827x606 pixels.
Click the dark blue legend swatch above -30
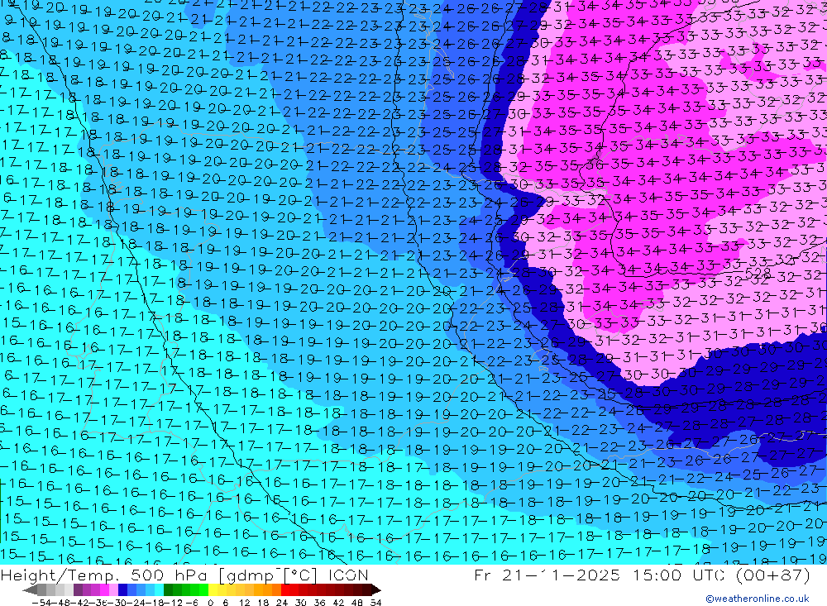tap(122, 589)
